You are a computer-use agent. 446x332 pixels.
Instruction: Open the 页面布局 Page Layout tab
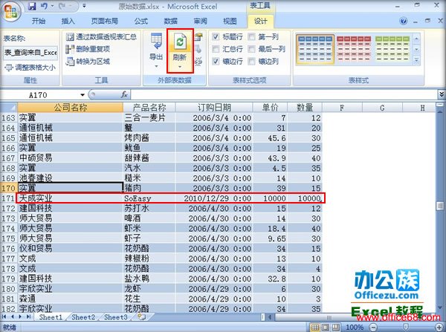[104, 21]
